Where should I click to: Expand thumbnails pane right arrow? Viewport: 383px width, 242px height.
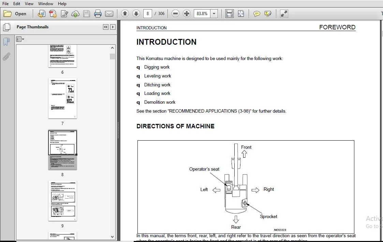(x=113, y=27)
